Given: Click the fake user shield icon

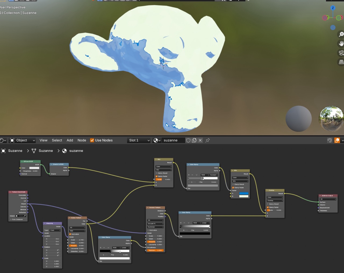Looking at the screenshot, I should (188, 140).
